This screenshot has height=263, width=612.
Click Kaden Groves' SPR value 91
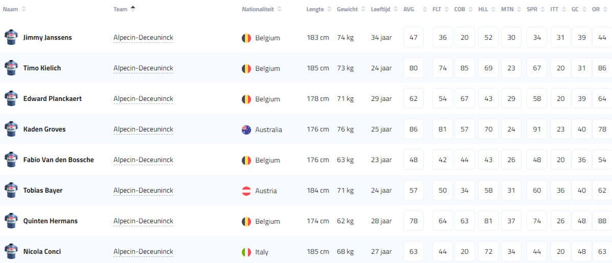536,129
